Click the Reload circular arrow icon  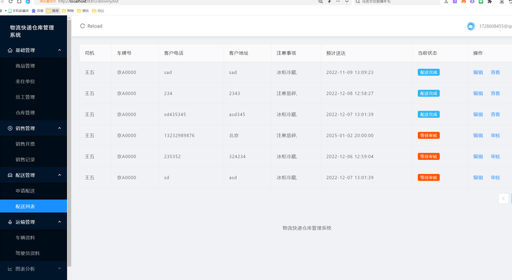tap(83, 26)
